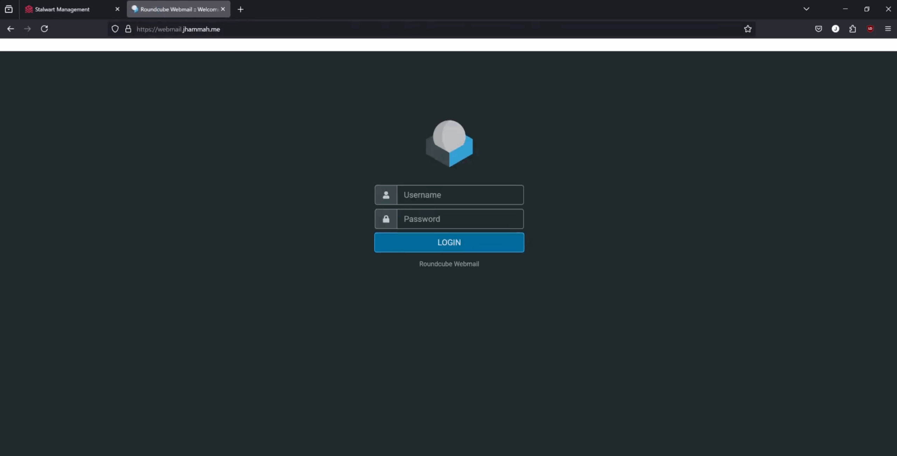The image size is (897, 456).
Task: Minimize the browser window
Action: [845, 9]
